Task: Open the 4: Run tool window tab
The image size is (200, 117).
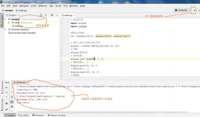Action: [x=10, y=115]
